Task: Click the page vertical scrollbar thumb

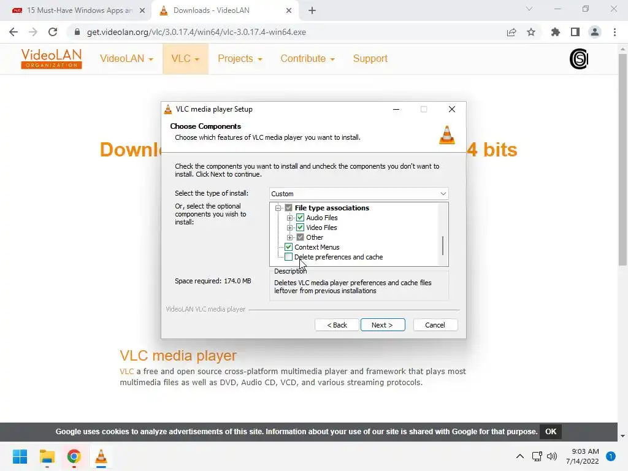Action: tap(622, 159)
